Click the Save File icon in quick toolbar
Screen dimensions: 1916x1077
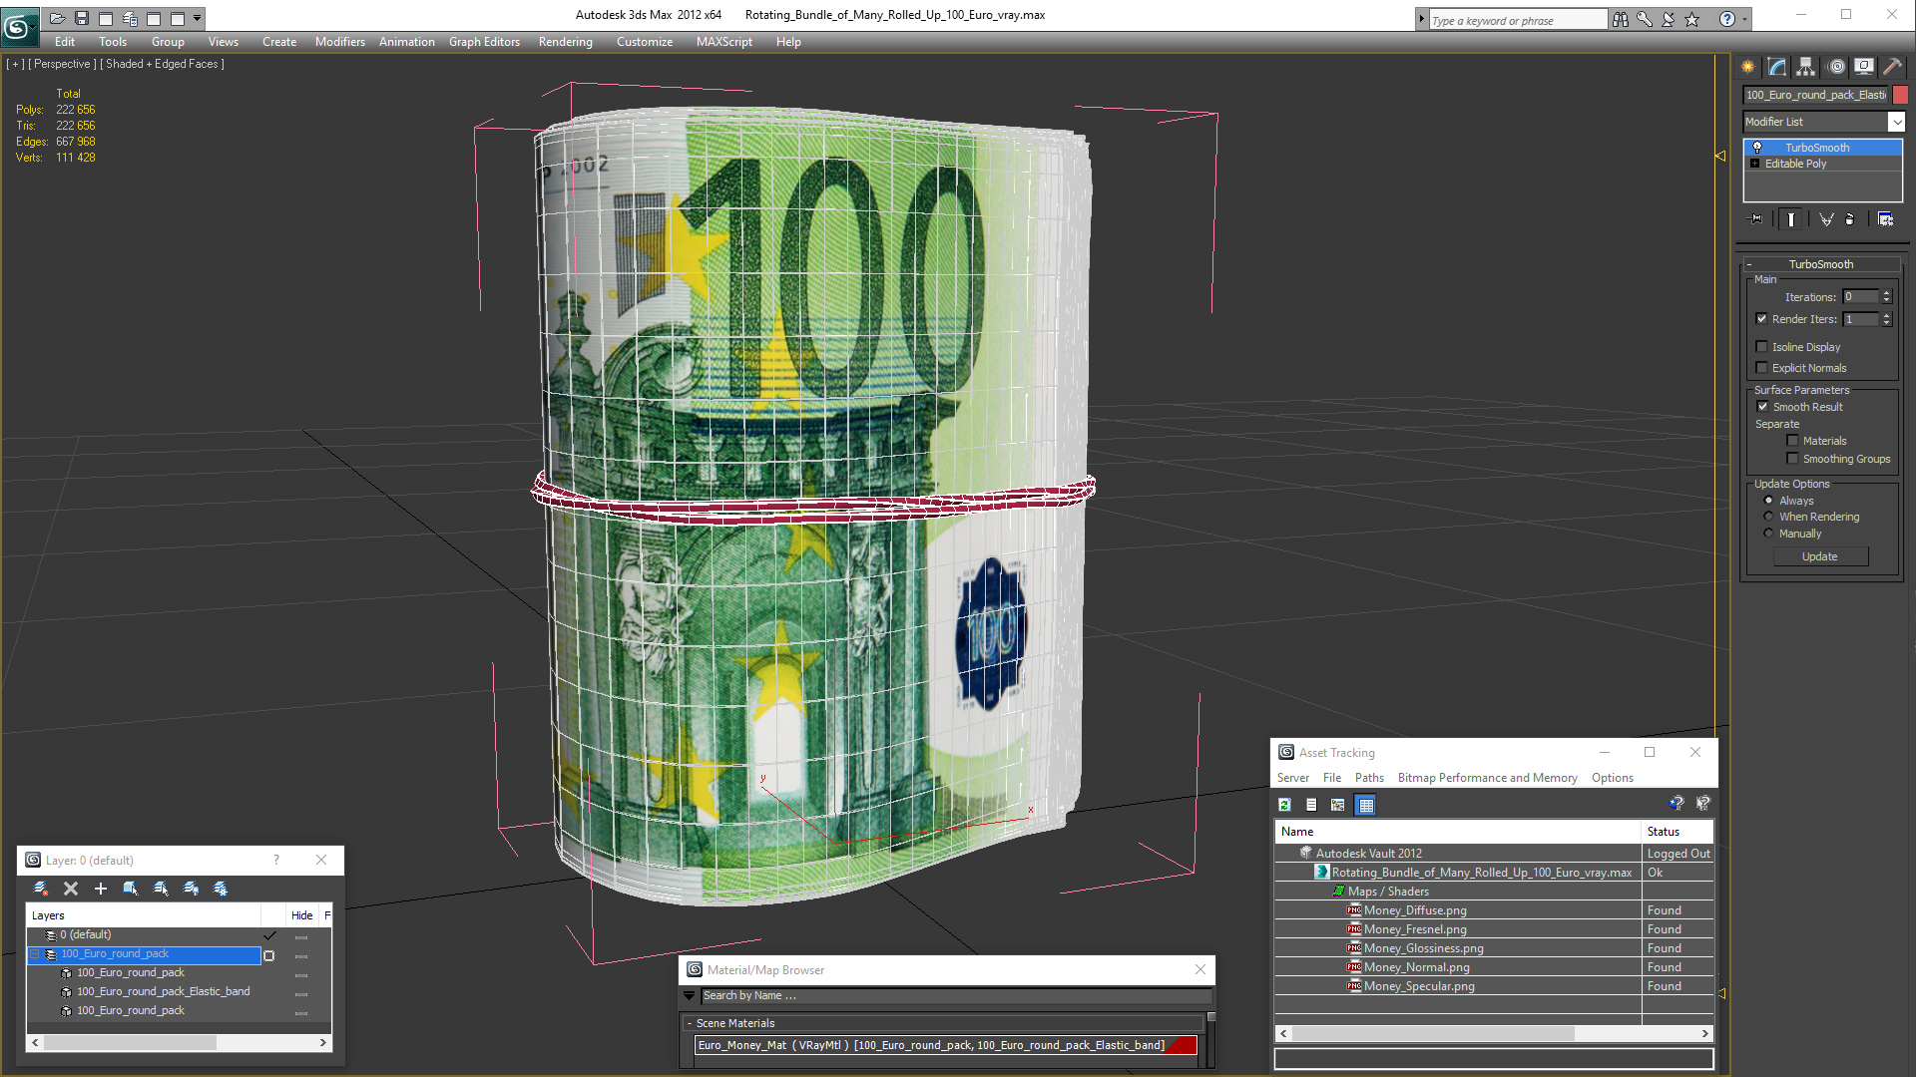(x=82, y=18)
